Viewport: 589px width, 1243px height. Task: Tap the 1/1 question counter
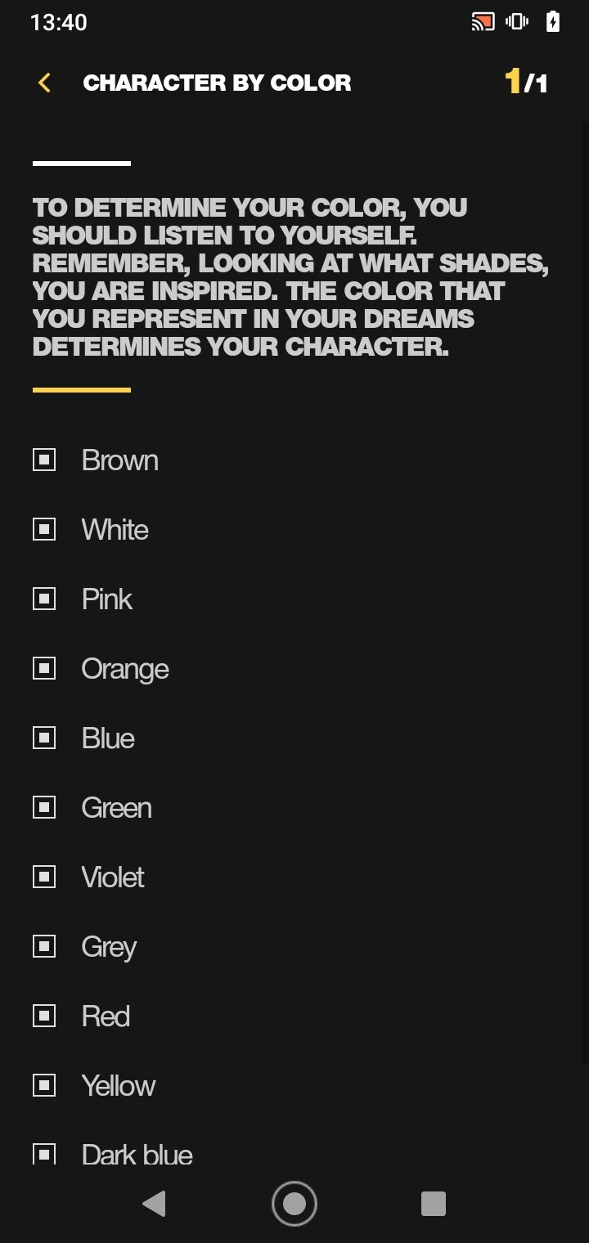pos(526,82)
